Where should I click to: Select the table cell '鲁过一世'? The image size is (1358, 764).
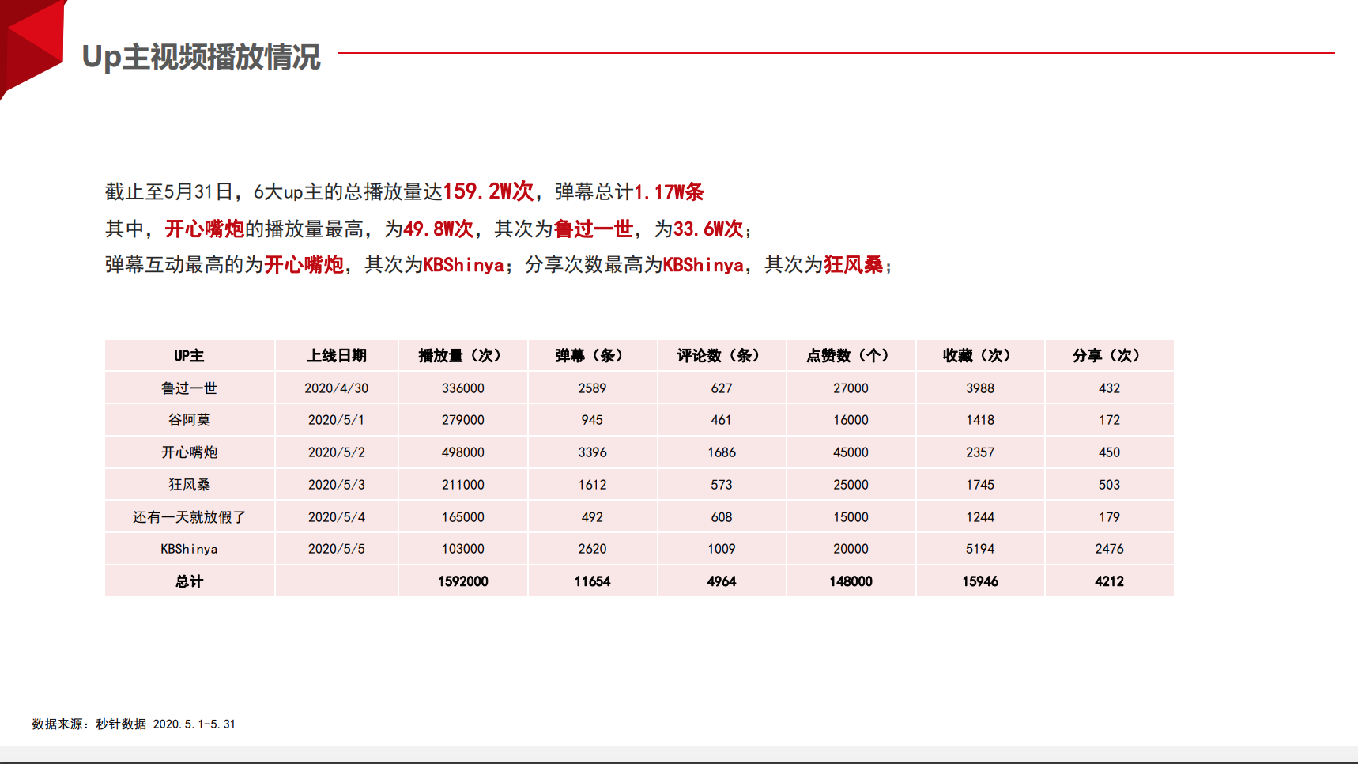click(x=189, y=388)
